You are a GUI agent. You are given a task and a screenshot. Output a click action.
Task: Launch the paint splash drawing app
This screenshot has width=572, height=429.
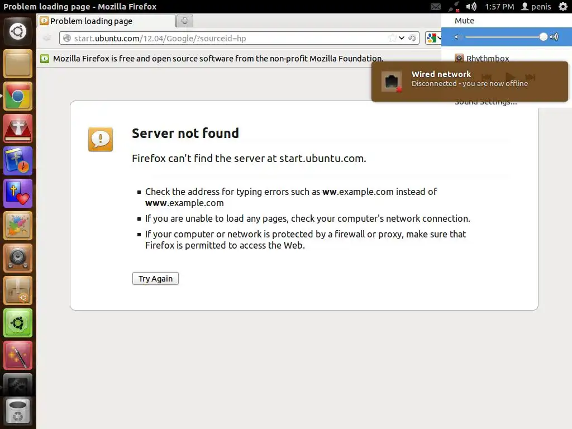click(18, 226)
